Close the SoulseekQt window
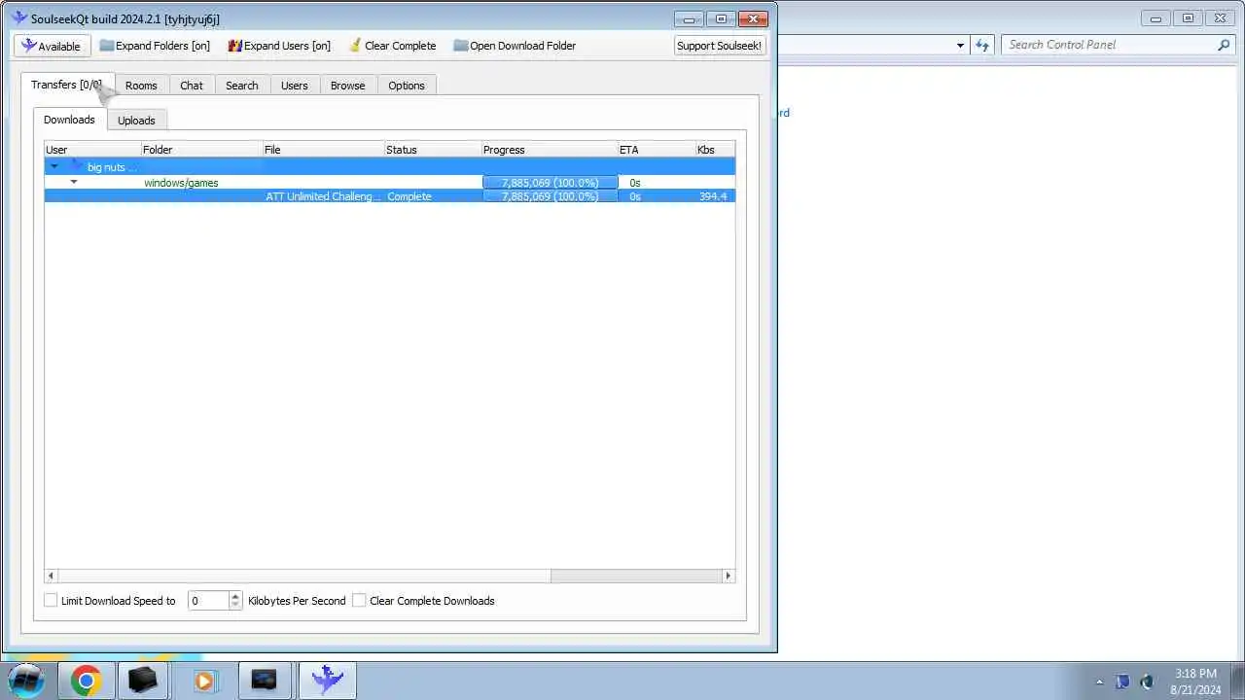Screen dimensions: 1245x700 click(753, 18)
